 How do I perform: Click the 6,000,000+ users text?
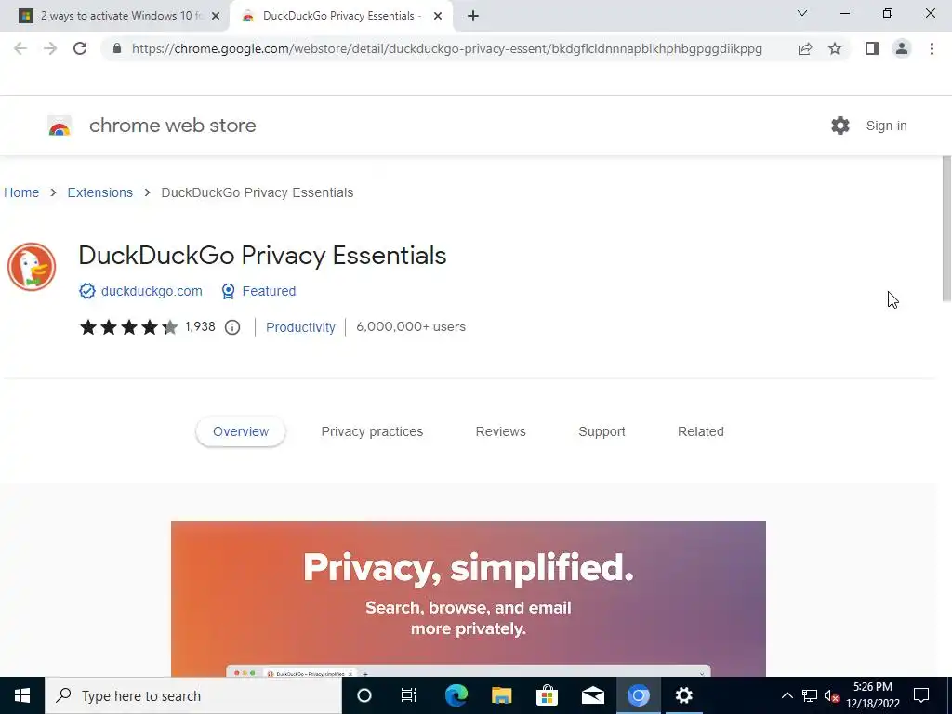[x=411, y=326]
